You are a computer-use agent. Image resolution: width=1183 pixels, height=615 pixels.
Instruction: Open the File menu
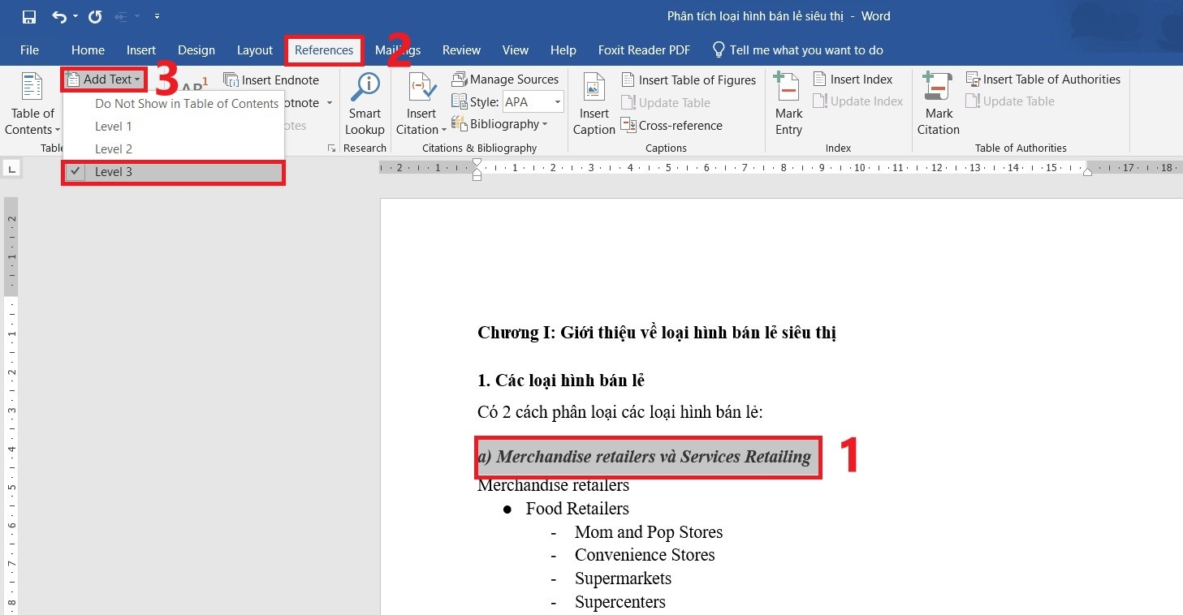tap(29, 50)
